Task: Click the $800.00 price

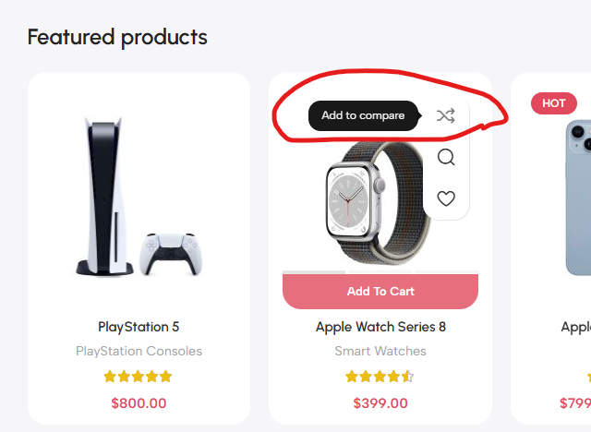Action: (x=139, y=403)
